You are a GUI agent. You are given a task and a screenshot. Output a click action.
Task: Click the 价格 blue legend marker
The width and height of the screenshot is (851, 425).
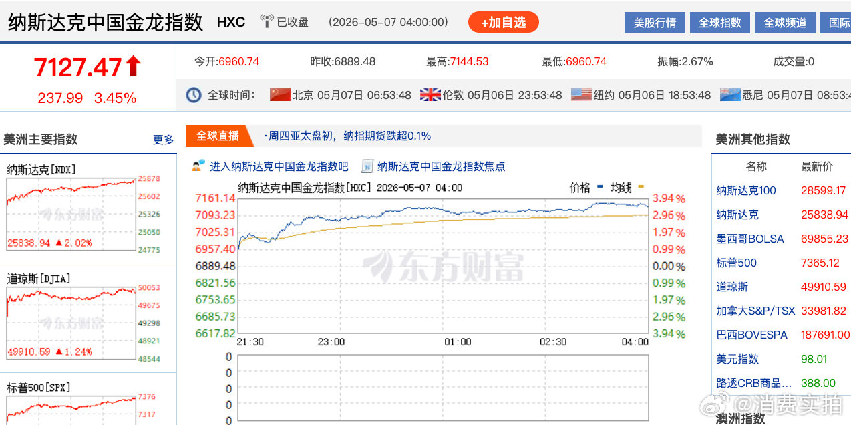click(x=600, y=188)
